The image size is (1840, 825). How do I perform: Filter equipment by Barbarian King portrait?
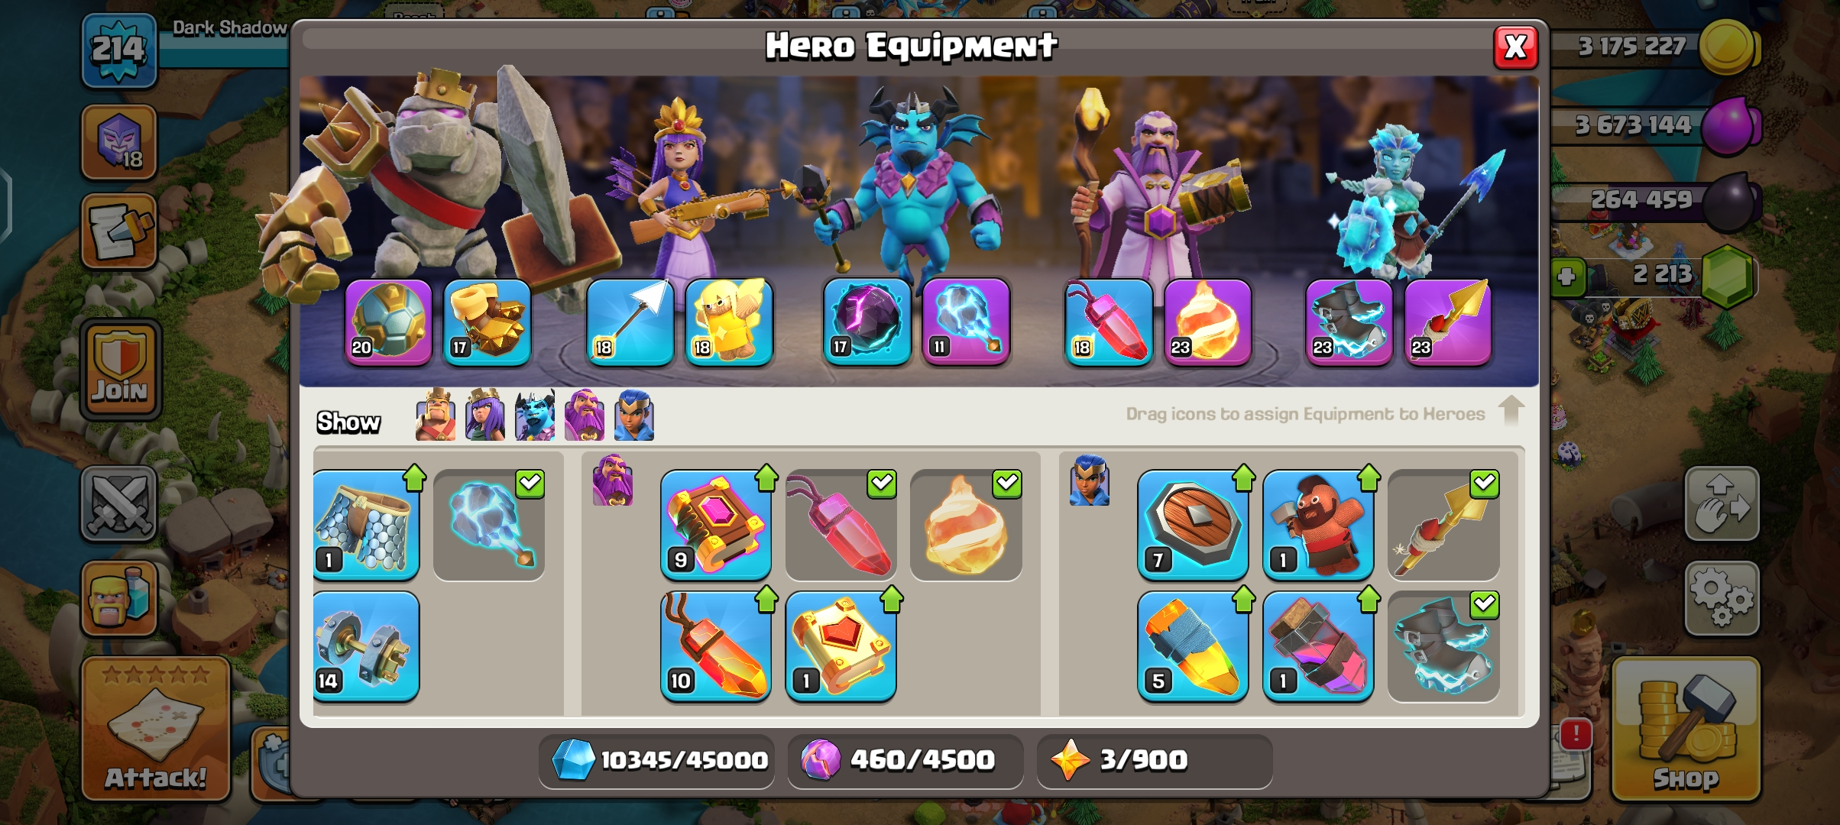point(436,415)
